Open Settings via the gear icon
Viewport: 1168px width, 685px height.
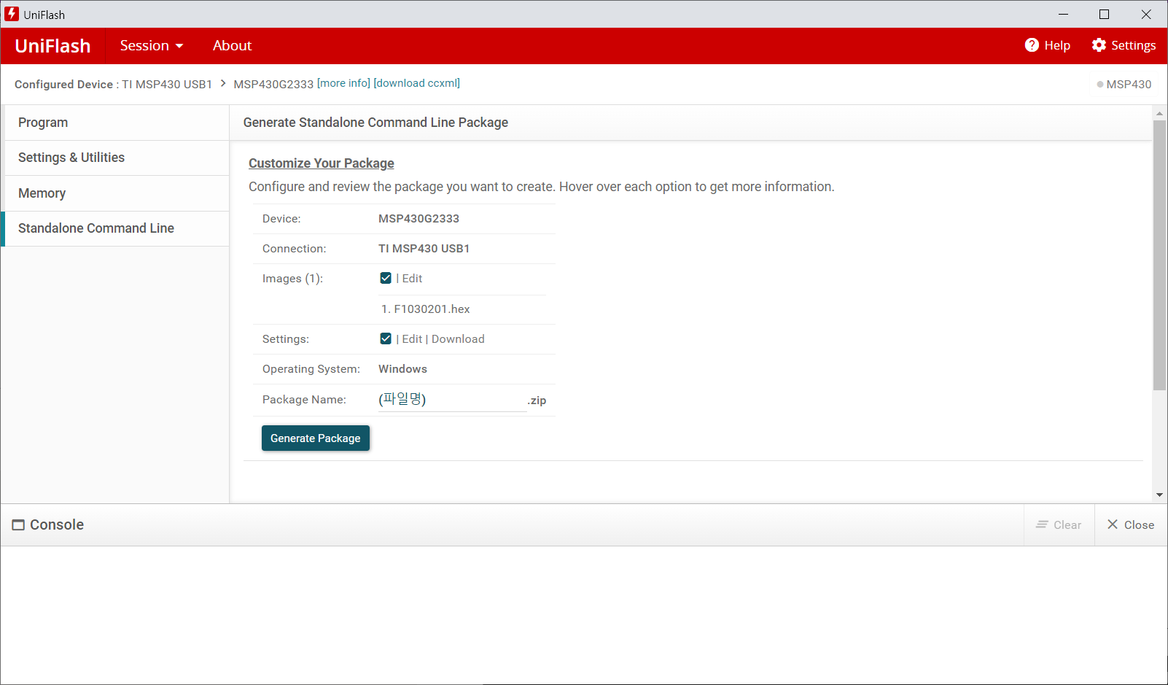(1099, 45)
